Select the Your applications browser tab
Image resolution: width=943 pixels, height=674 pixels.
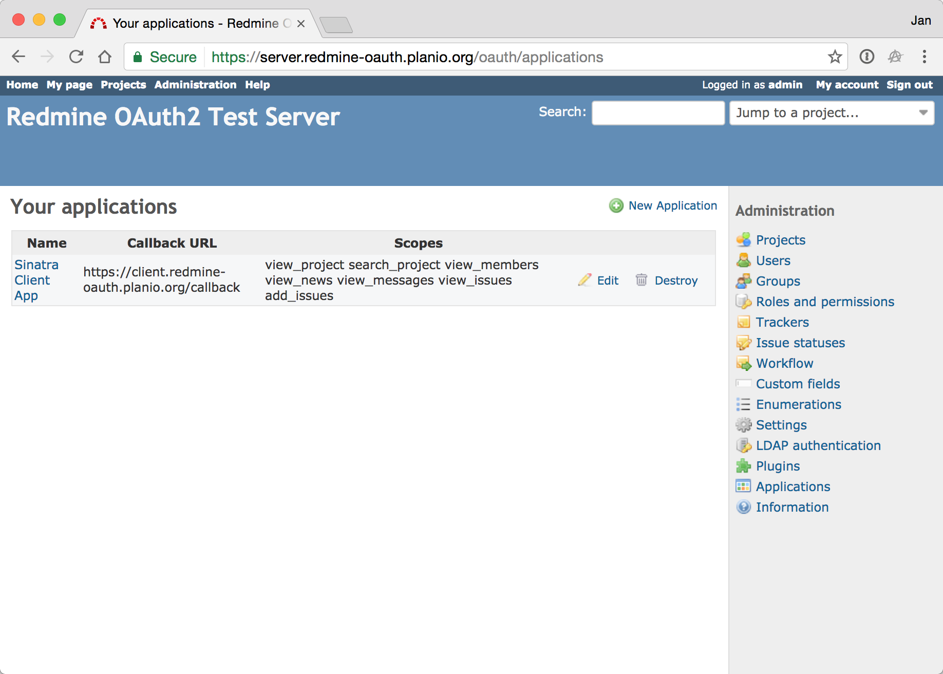tap(198, 23)
